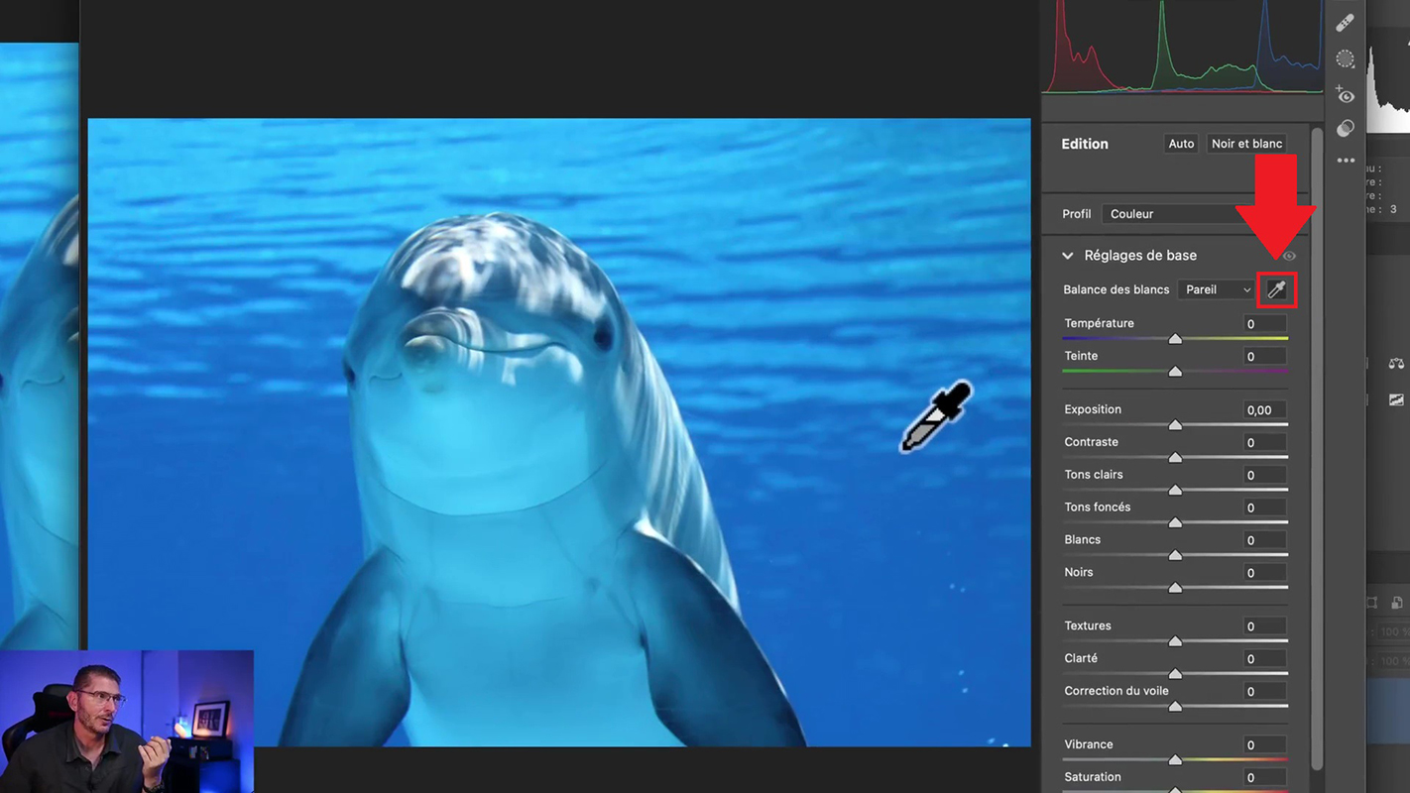Image resolution: width=1410 pixels, height=793 pixels.
Task: Open the Balance des blancs dropdown
Action: (1218, 289)
